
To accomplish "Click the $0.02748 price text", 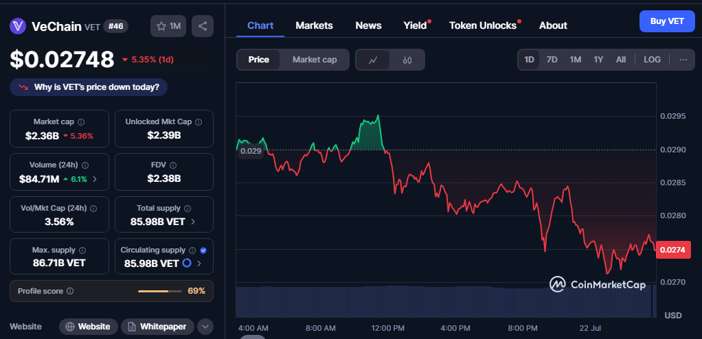I will [x=63, y=59].
